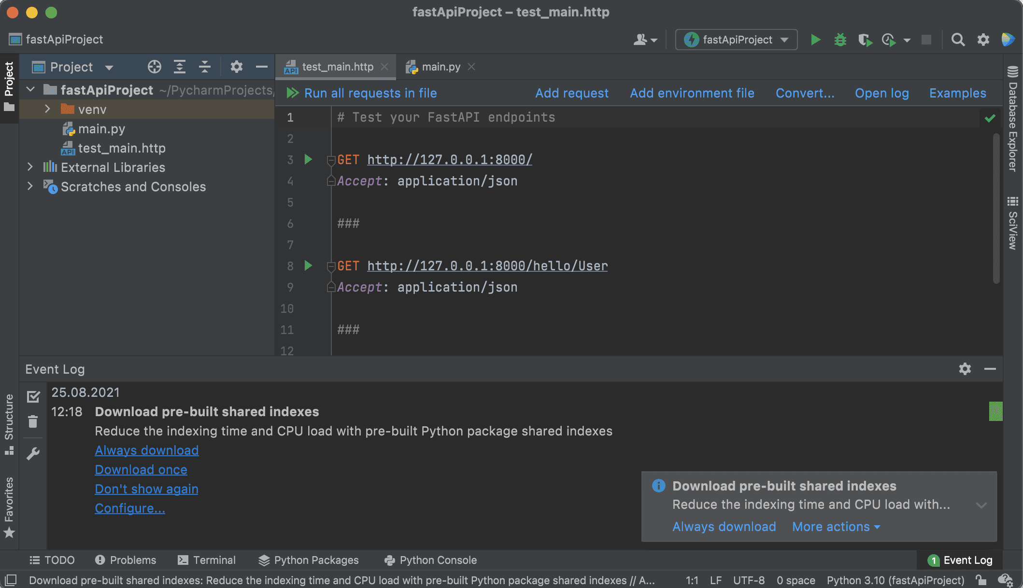Open the Terminal tool window tab
The width and height of the screenshot is (1023, 588).
pyautogui.click(x=207, y=560)
